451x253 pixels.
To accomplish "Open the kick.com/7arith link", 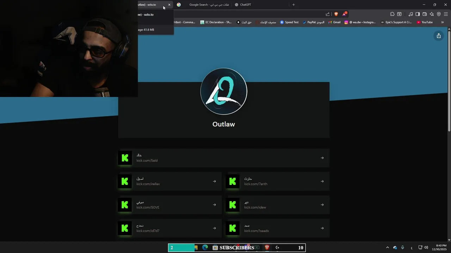I will coord(278,181).
